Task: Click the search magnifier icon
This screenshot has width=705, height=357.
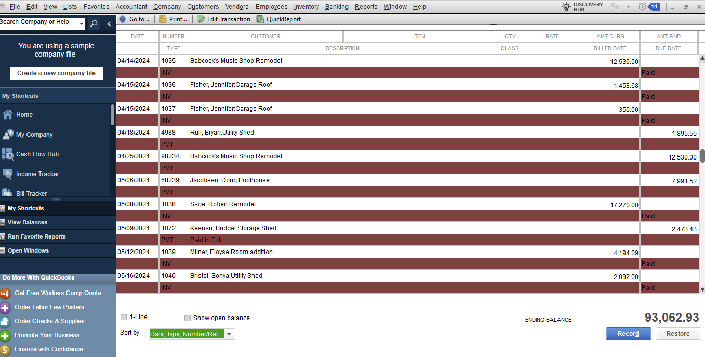Action: point(94,23)
